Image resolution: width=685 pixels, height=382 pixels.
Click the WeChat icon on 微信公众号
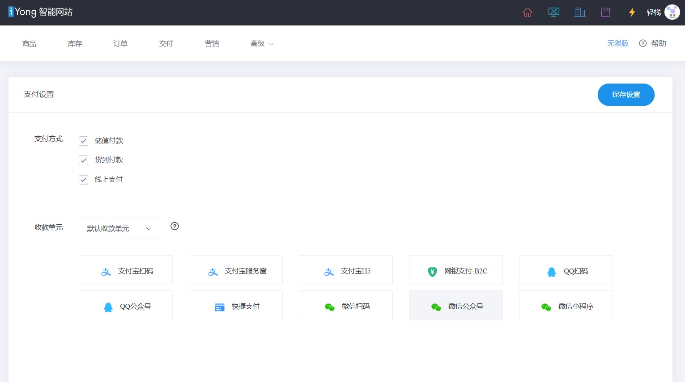pyautogui.click(x=436, y=307)
